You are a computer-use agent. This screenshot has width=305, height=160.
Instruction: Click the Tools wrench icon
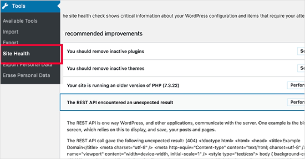[x=6, y=6]
